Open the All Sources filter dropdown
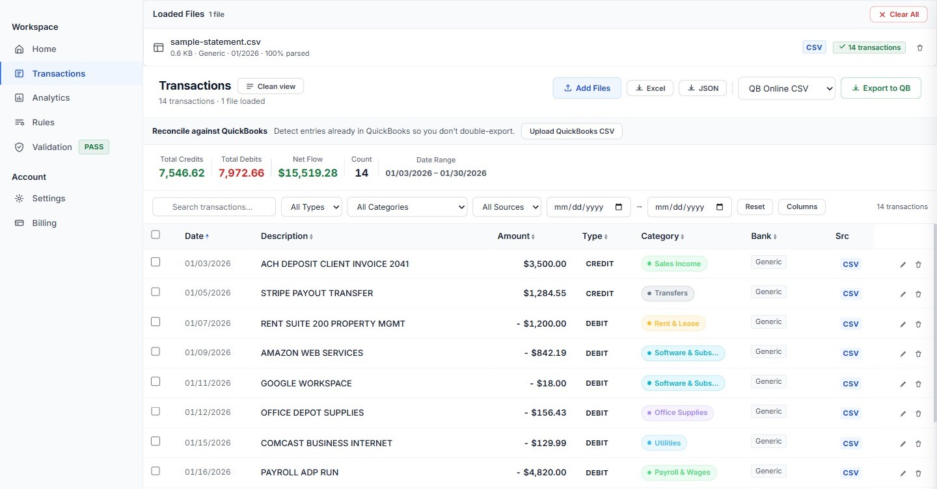Screen dimensions: 937x489 tap(507, 207)
